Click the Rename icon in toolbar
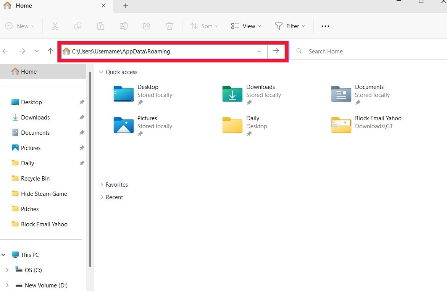The image size is (447, 292). coord(123,26)
